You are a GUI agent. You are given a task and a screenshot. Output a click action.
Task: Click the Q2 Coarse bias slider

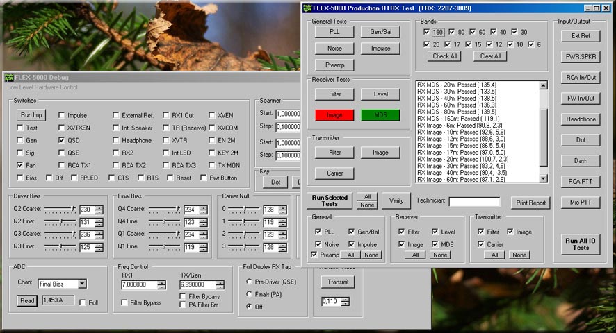point(60,210)
